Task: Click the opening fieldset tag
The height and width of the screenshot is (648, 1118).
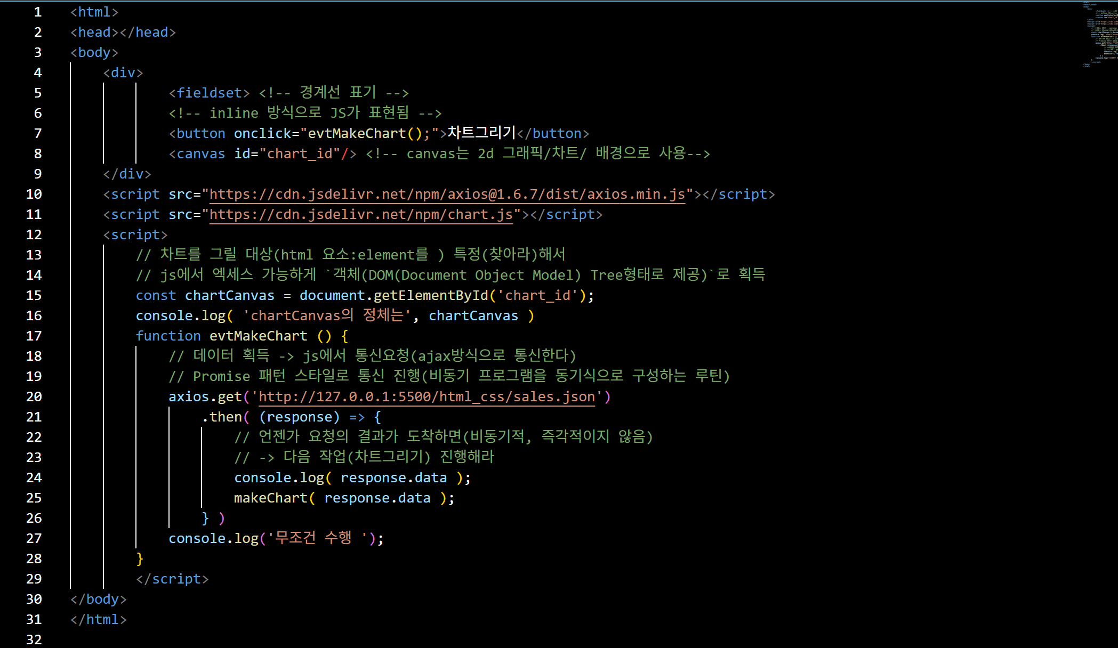Action: pyautogui.click(x=209, y=93)
